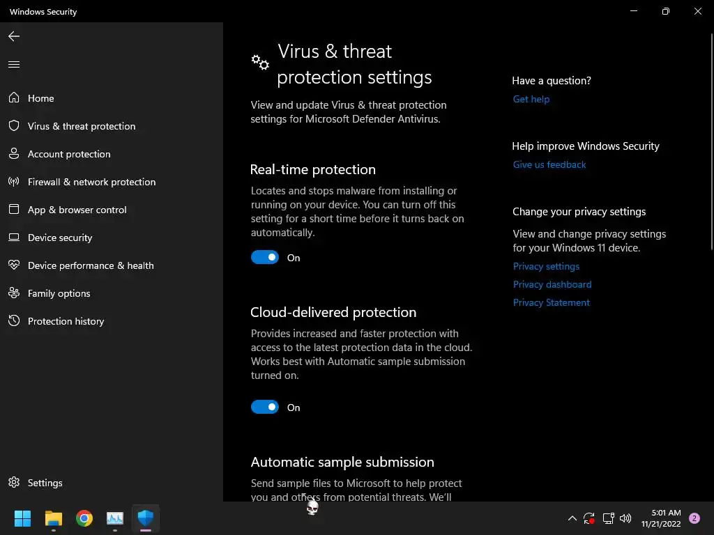Open Protection history page

(x=66, y=321)
